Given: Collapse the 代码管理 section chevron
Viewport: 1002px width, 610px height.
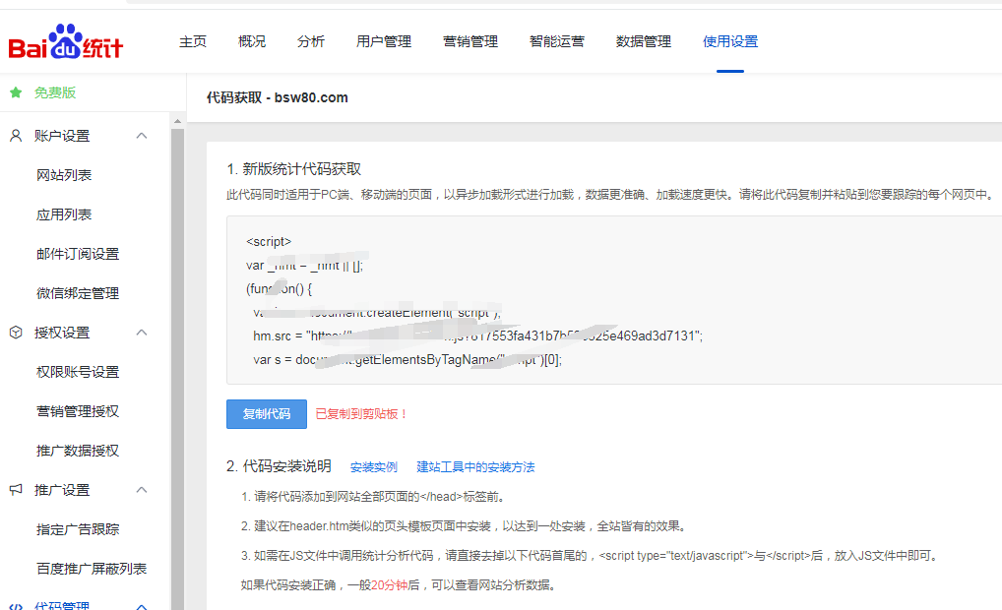Looking at the screenshot, I should point(142,605).
